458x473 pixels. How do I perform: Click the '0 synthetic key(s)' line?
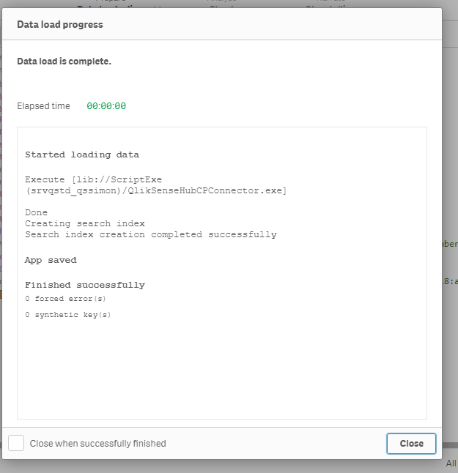tap(67, 315)
